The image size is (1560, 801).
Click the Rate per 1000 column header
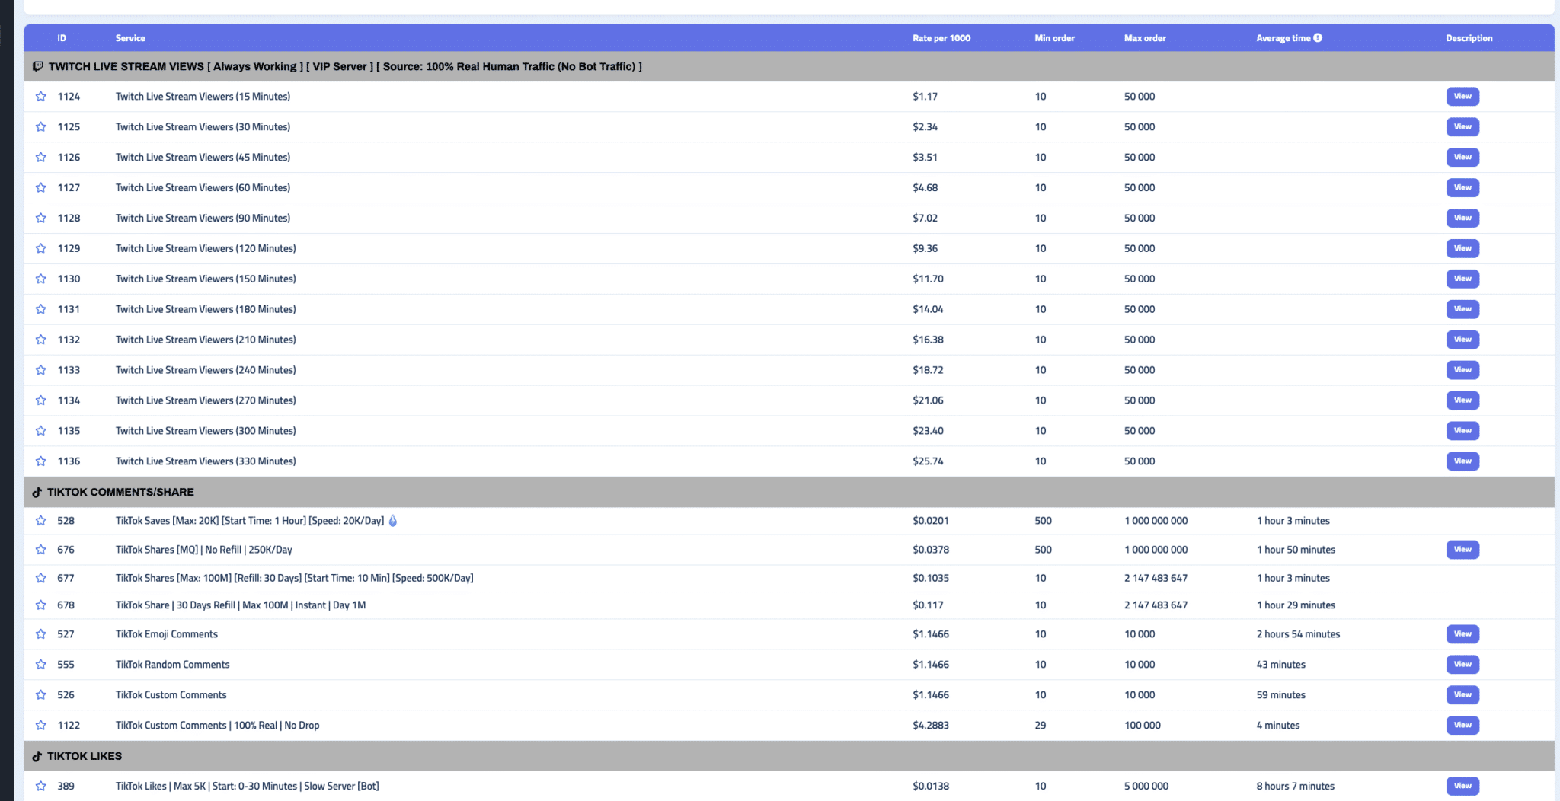[x=941, y=38]
